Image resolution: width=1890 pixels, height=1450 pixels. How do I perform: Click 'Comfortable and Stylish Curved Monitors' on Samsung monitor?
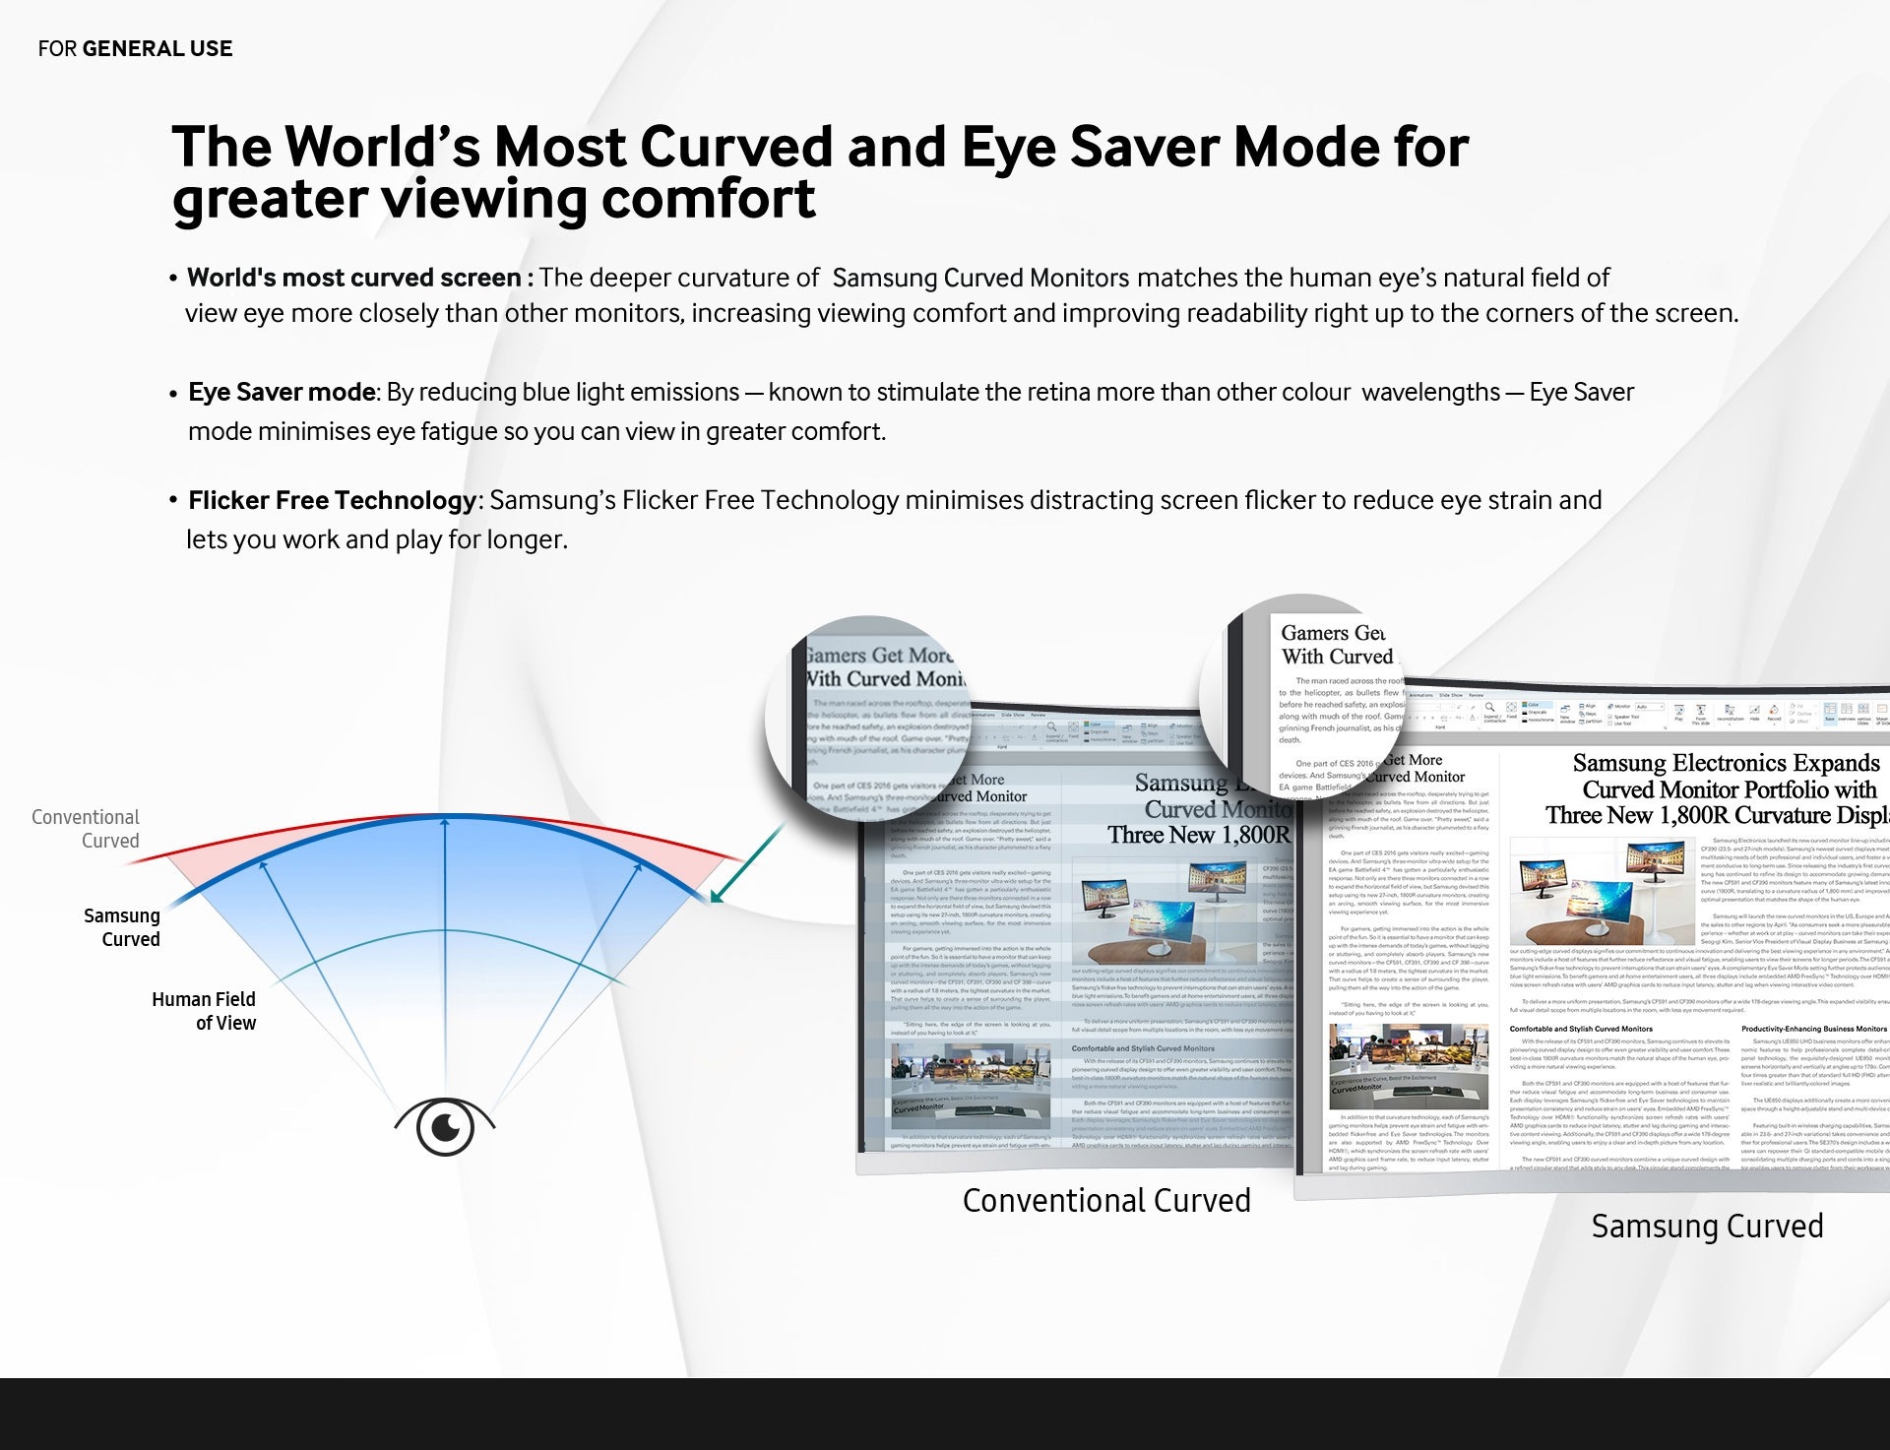[1581, 1029]
